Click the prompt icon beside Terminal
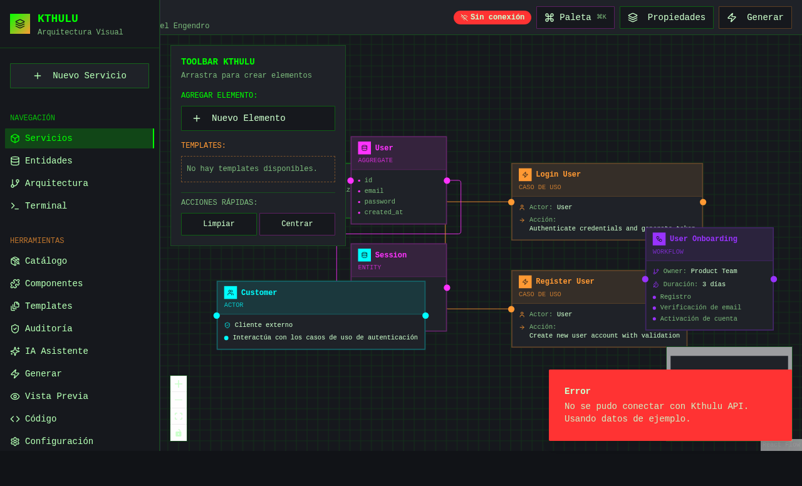Image resolution: width=802 pixels, height=486 pixels. (x=15, y=206)
